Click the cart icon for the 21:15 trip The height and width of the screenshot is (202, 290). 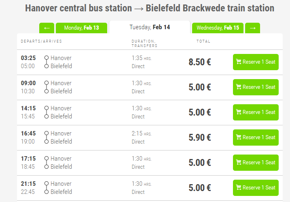tap(239, 188)
